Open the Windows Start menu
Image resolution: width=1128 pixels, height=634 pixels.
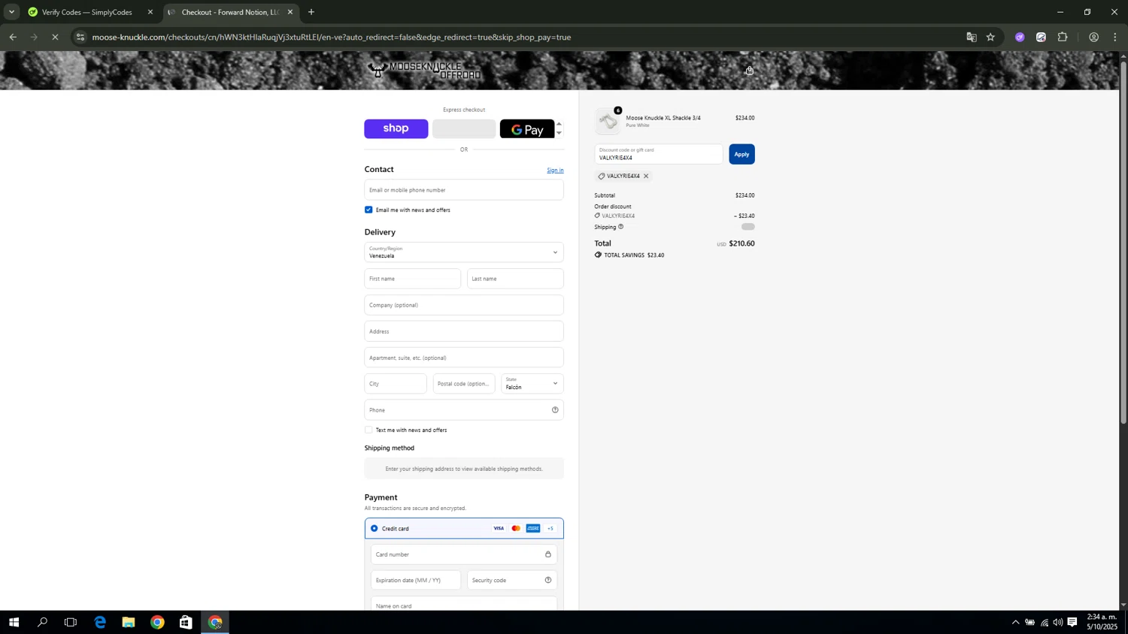coord(14,622)
